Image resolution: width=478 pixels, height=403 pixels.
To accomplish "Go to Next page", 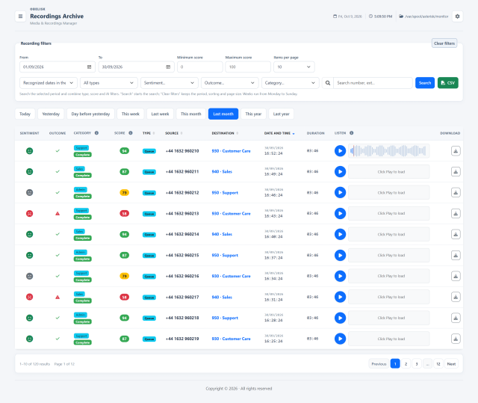I will pos(451,364).
